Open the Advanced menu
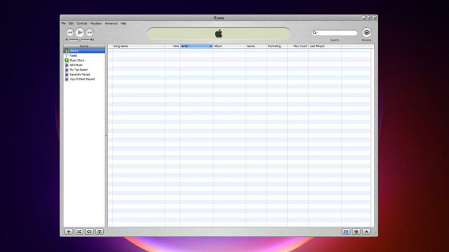The width and height of the screenshot is (449, 252). tap(111, 24)
